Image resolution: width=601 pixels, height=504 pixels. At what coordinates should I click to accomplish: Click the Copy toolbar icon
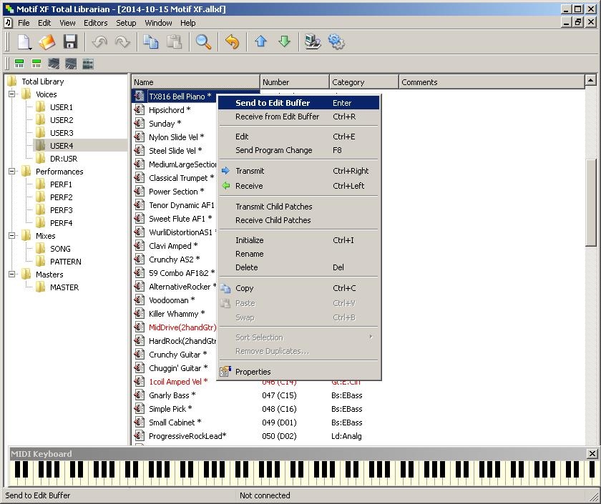(151, 41)
